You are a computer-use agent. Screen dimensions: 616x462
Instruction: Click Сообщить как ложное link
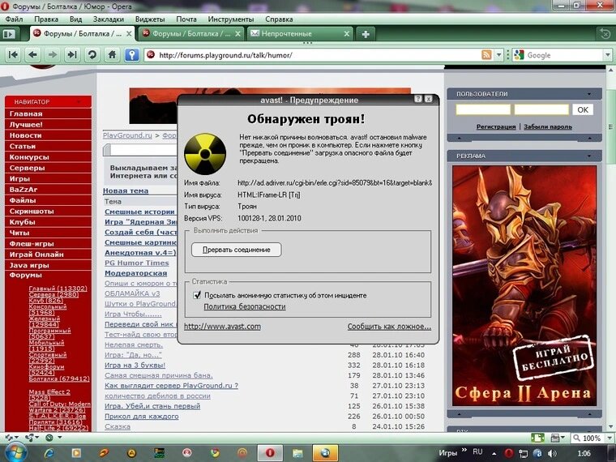389,326
